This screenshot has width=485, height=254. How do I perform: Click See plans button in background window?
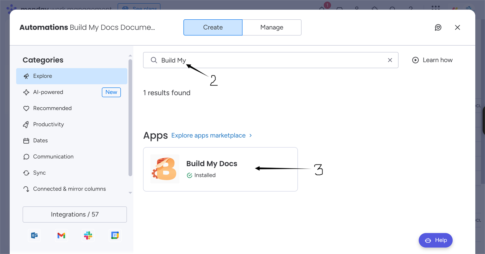pos(139,7)
